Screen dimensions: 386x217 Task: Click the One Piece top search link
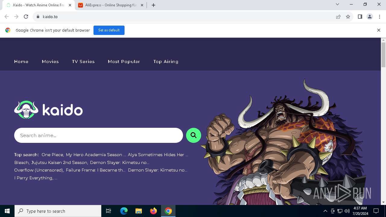coord(52,155)
